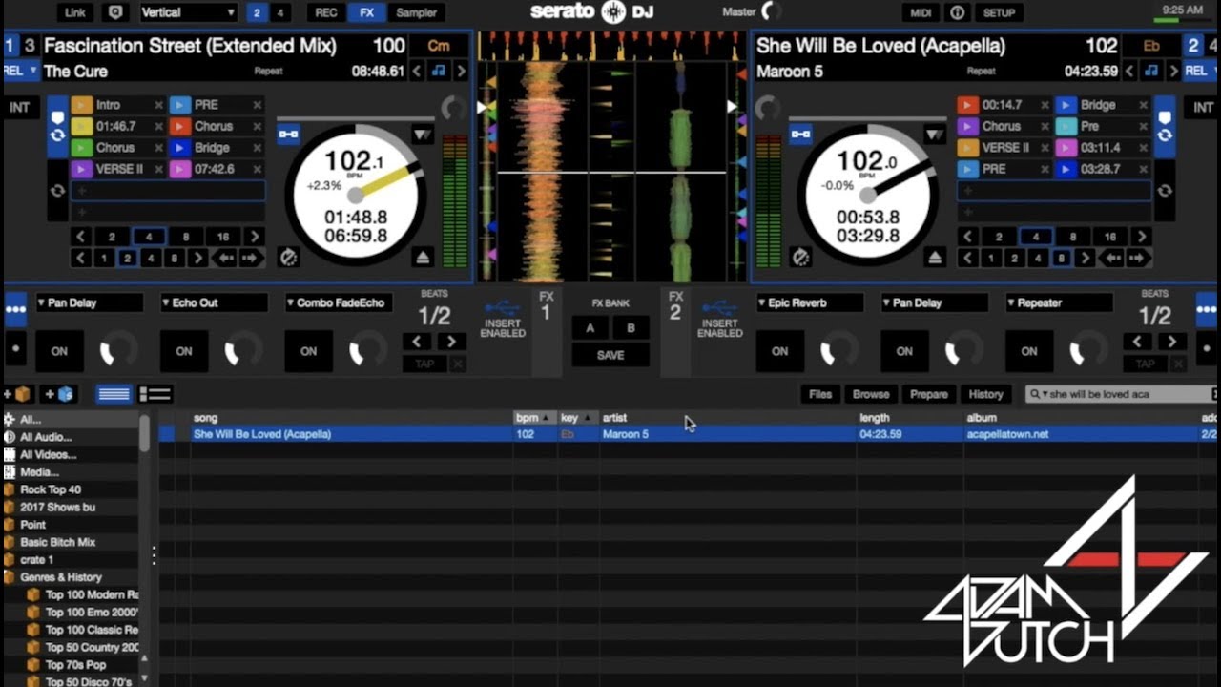Click the music note icon under key Eb
The height and width of the screenshot is (687, 1221).
point(1151,71)
